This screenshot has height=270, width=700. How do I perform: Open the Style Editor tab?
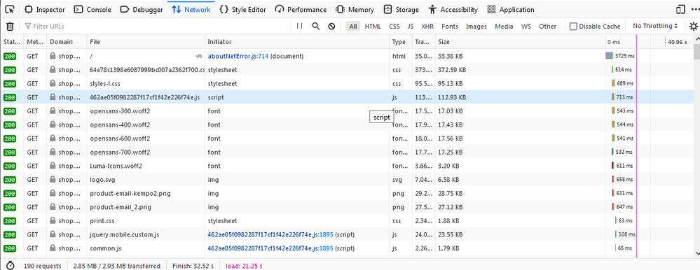(x=243, y=9)
